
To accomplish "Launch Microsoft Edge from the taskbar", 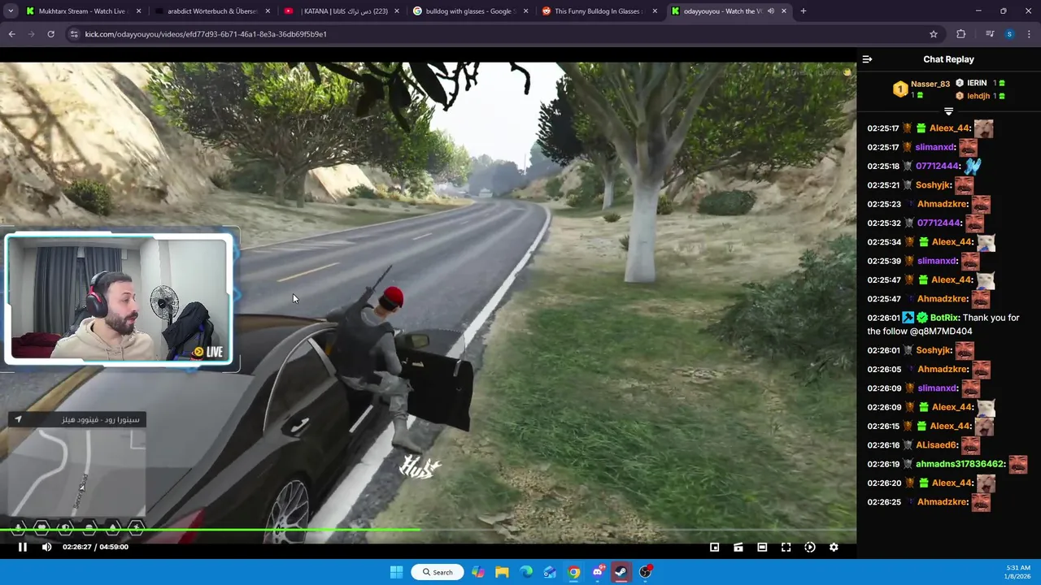I will [x=526, y=572].
